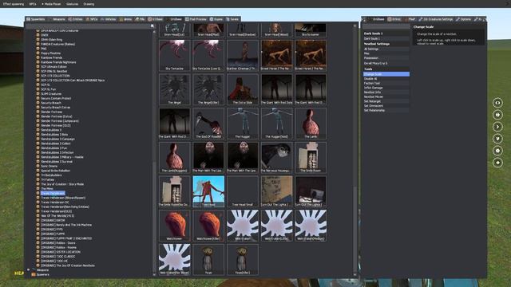Click folder icon beside Rainbow Friends Nightmare
The image size is (511, 287).
tap(38, 62)
